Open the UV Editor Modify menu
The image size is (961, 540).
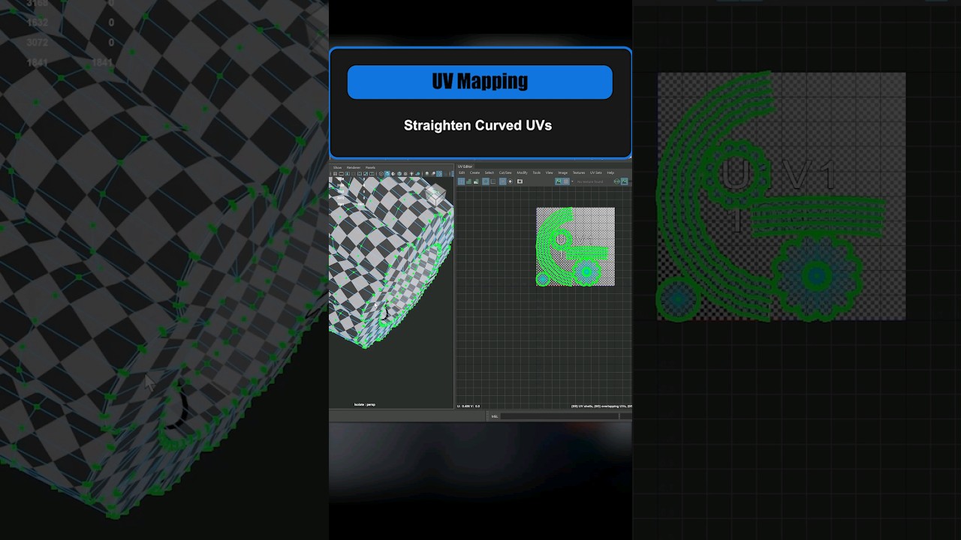pos(523,172)
